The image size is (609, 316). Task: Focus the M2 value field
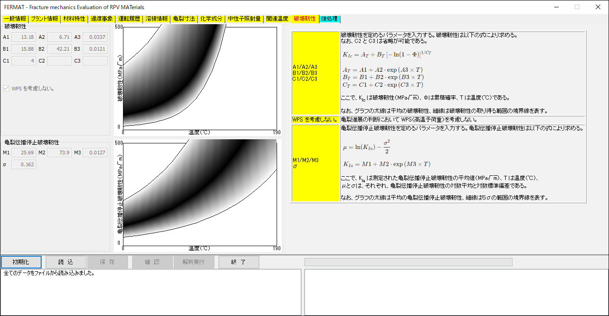(x=59, y=153)
